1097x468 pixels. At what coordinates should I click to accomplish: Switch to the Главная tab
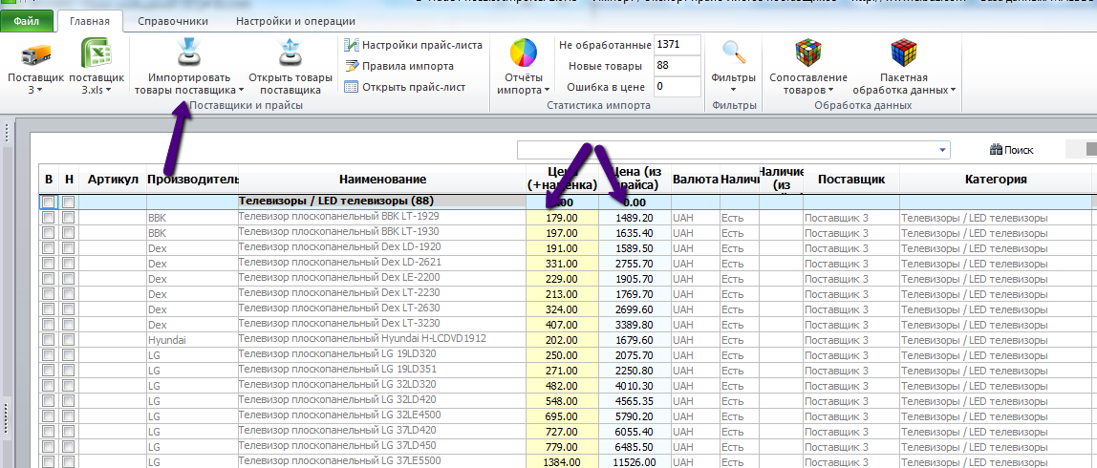click(90, 22)
